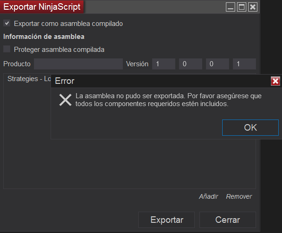The image size is (282, 233).
Task: Click OK in the Error dialog
Action: click(x=250, y=127)
